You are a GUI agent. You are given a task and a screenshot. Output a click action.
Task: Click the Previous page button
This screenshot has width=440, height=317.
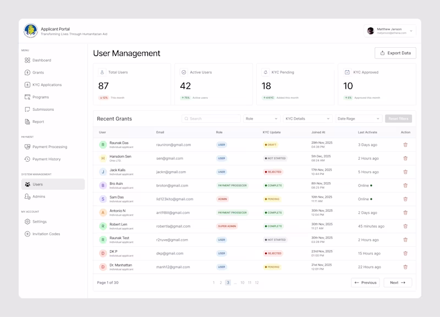click(x=365, y=282)
